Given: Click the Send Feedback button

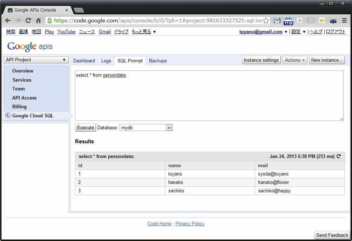Looking at the screenshot, I should pyautogui.click(x=332, y=235).
